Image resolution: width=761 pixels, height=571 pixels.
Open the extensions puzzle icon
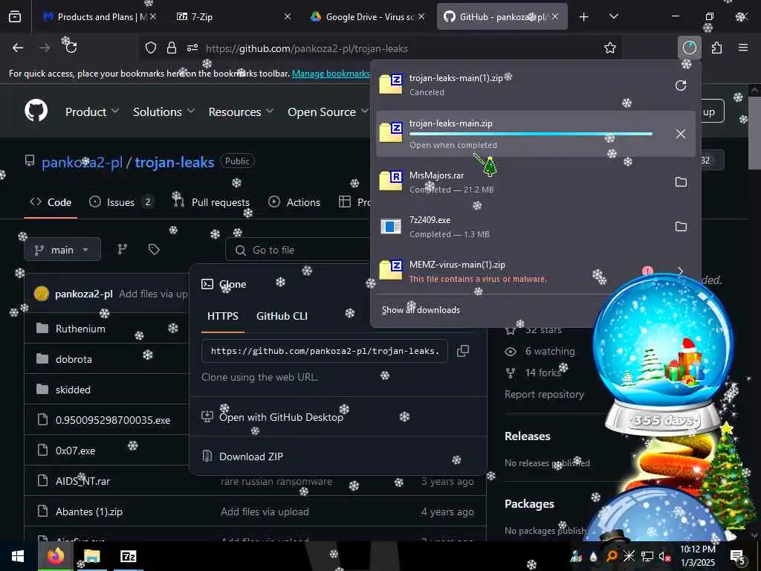[717, 48]
